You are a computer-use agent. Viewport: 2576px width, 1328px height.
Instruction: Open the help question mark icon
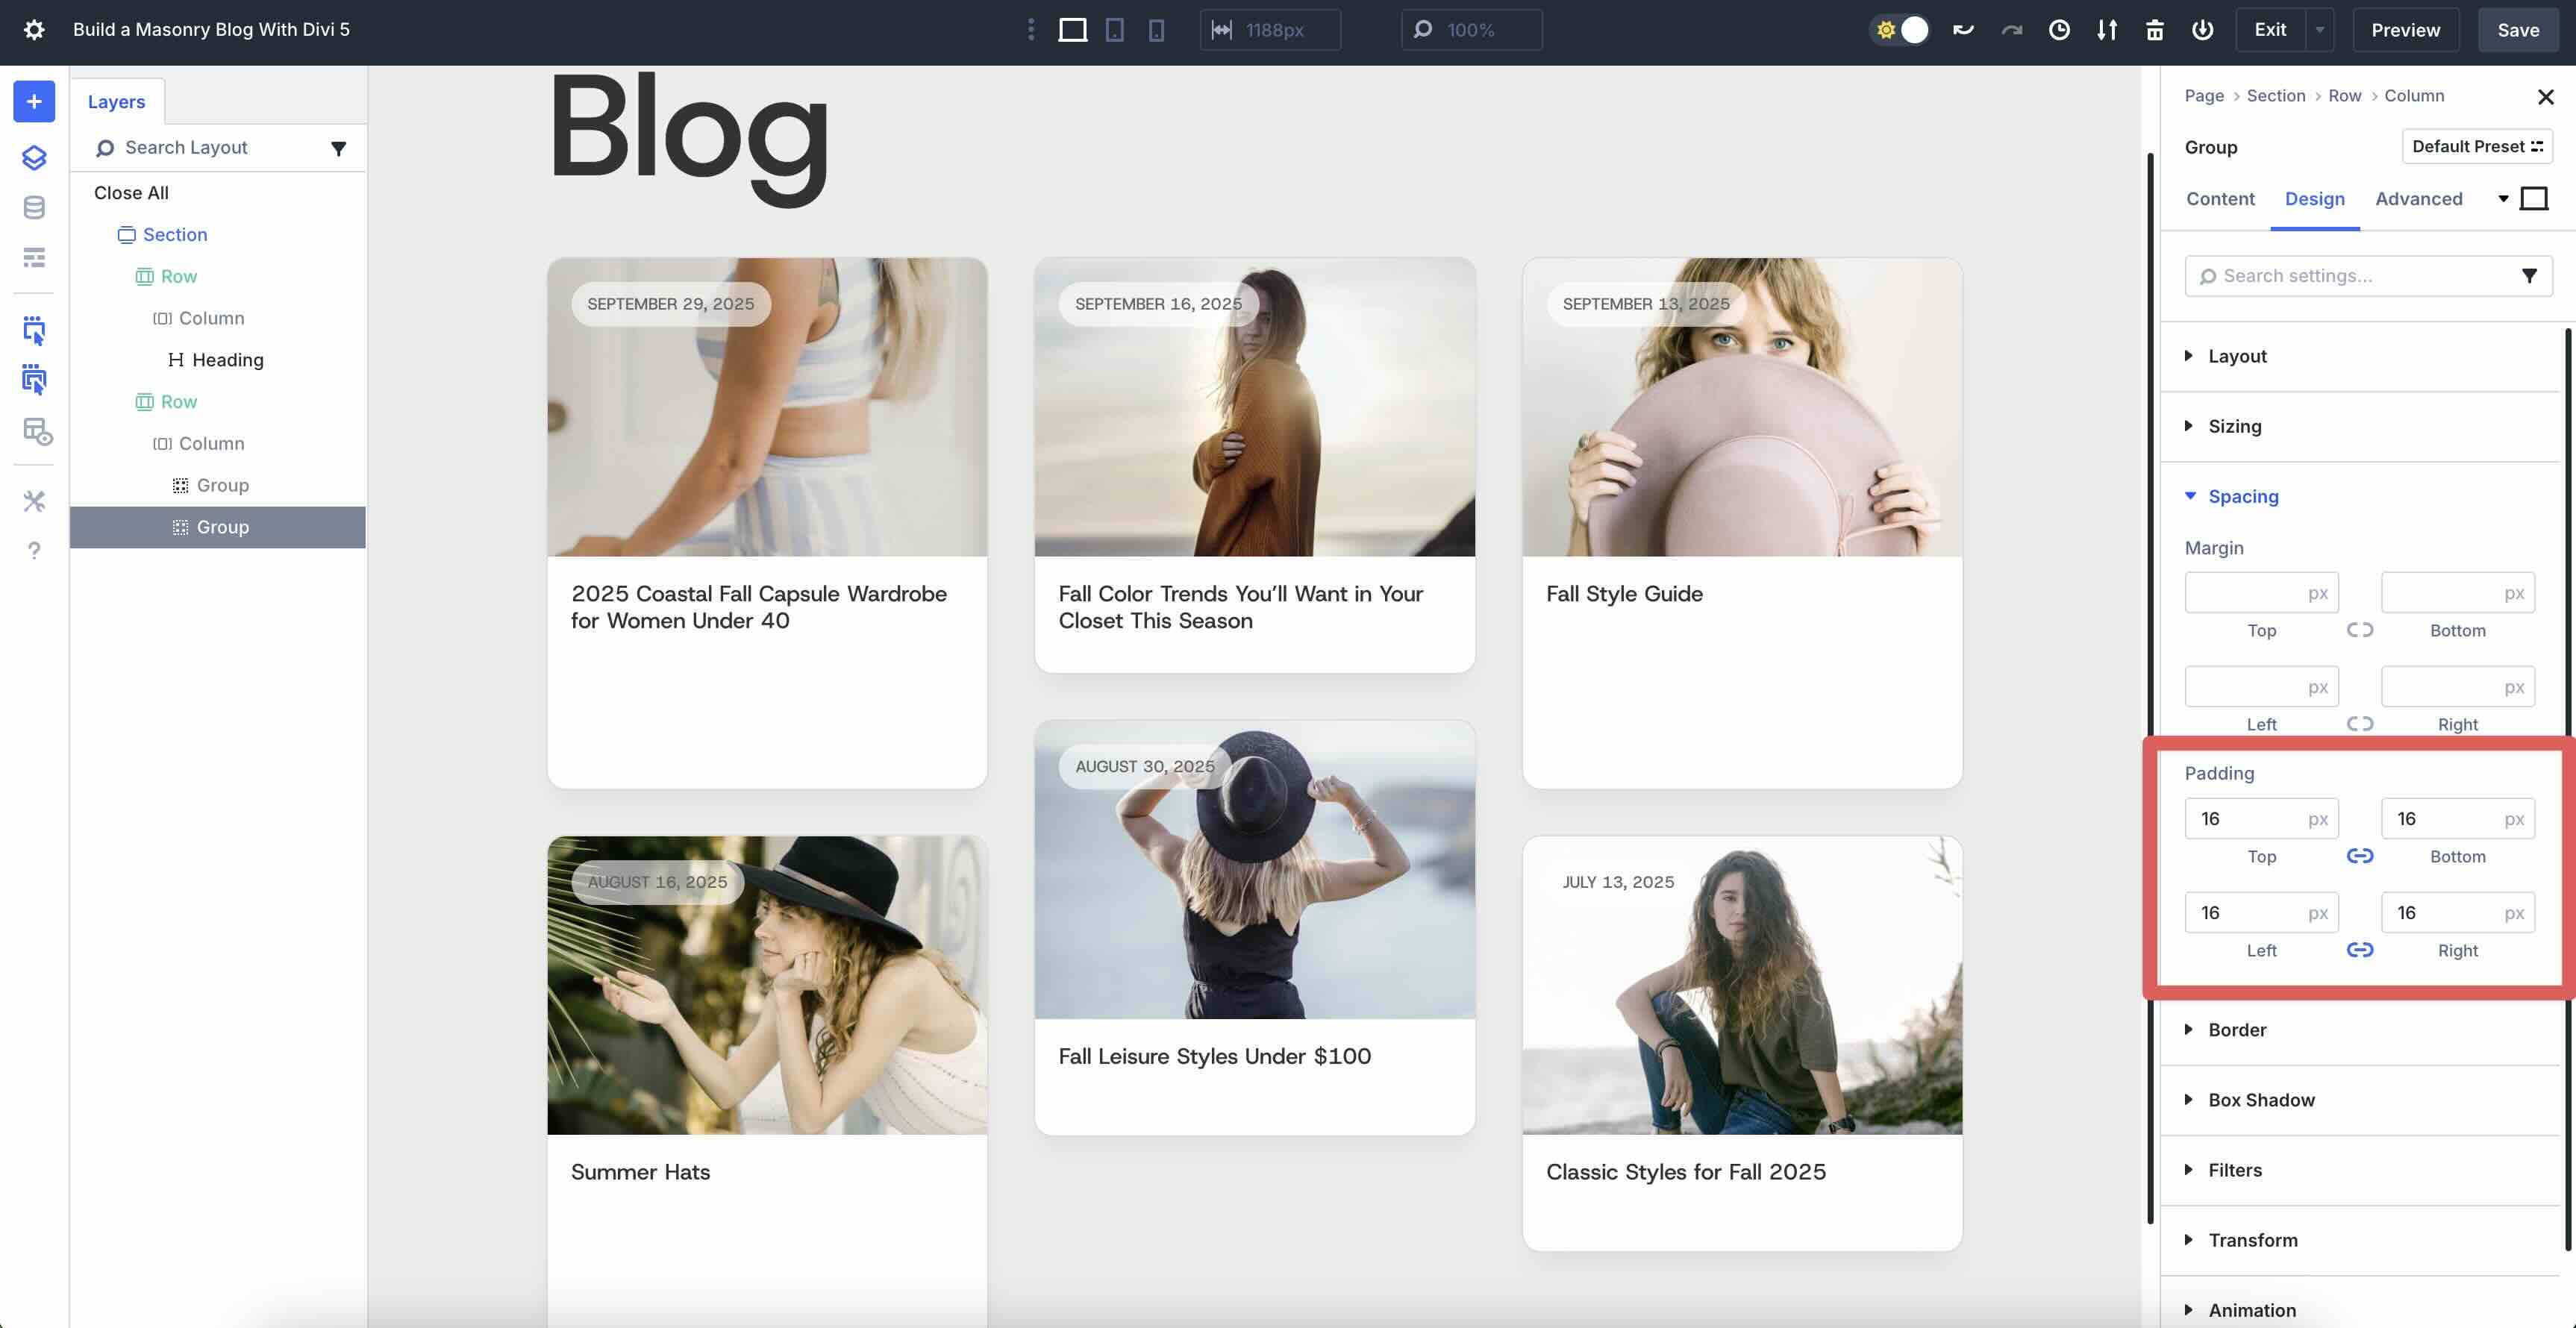[34, 550]
